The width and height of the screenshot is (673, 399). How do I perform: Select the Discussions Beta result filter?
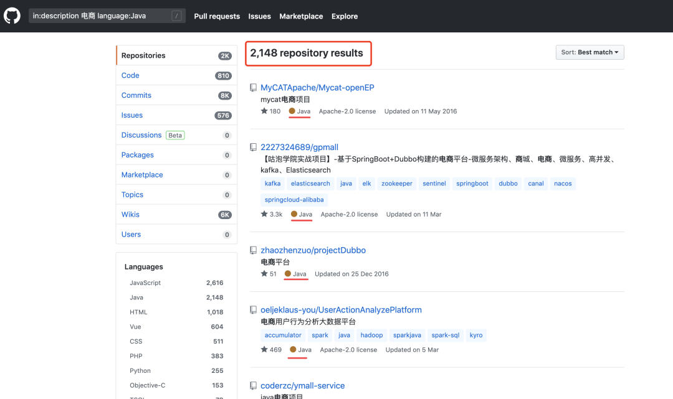(x=176, y=135)
